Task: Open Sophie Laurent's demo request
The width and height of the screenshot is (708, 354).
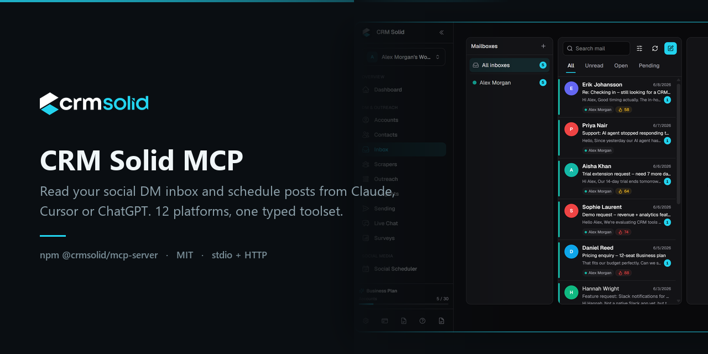Action: coord(617,220)
